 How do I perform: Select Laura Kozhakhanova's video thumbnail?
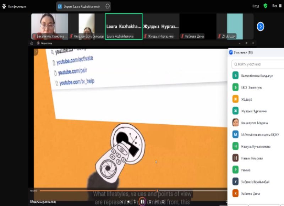click(124, 26)
